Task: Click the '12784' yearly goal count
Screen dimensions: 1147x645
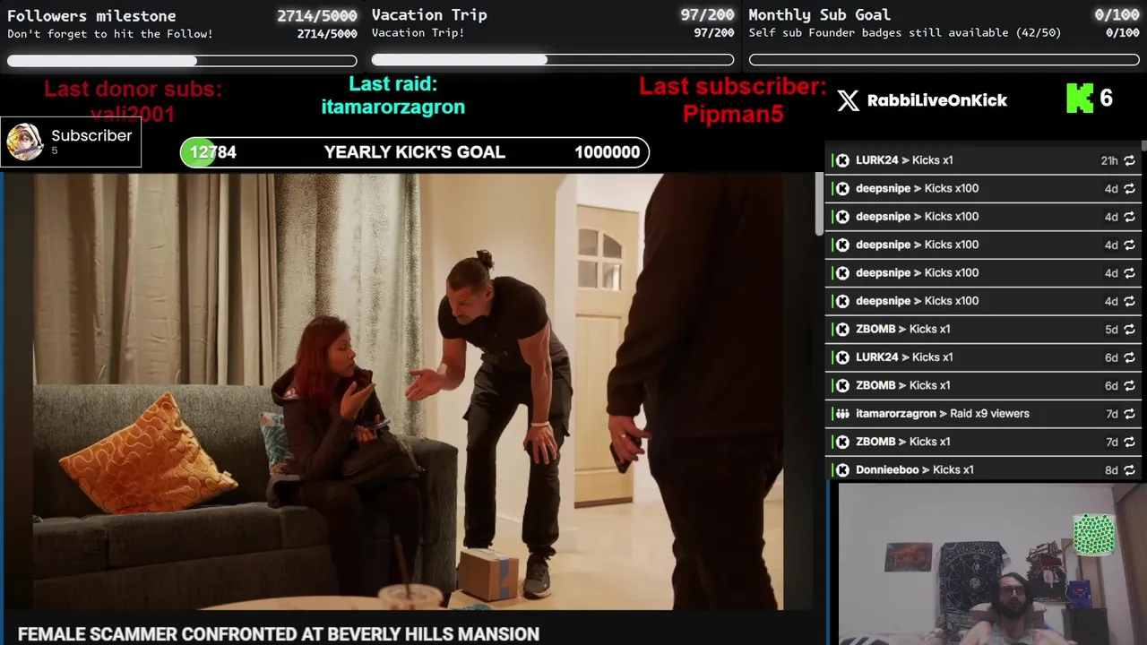Action: point(212,152)
